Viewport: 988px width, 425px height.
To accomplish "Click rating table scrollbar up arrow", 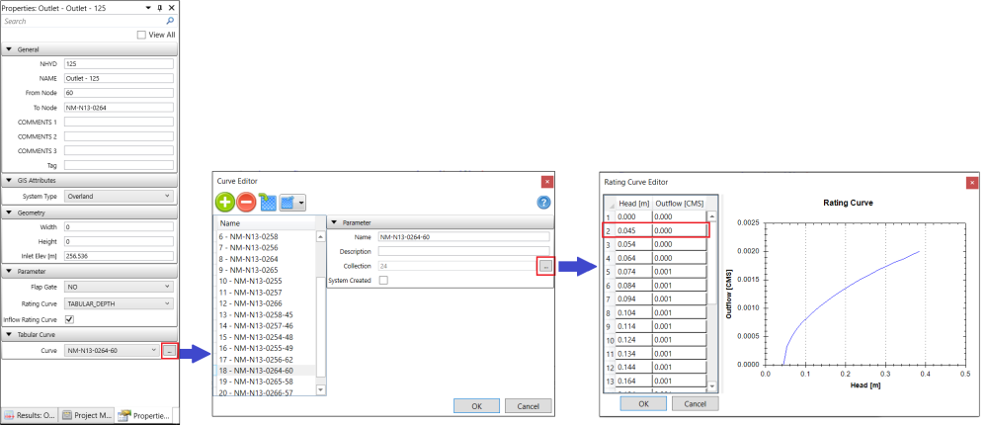I will coord(712,216).
